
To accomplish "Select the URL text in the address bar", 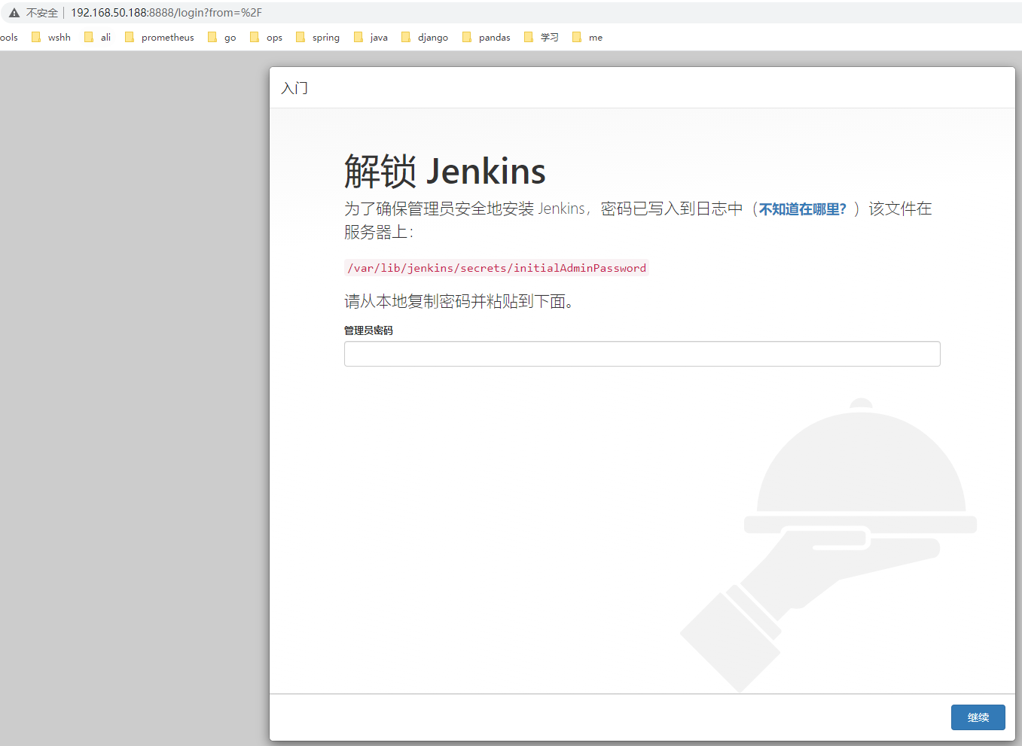I will pyautogui.click(x=166, y=13).
